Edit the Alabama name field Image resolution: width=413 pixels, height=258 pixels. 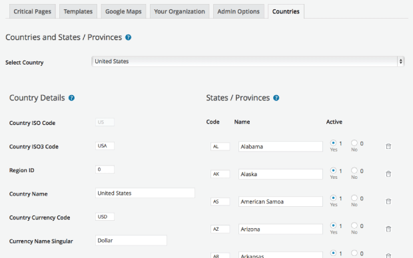[x=280, y=146]
